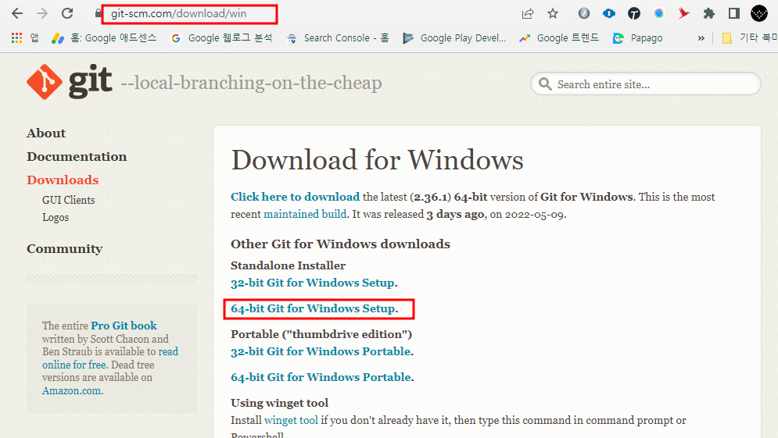
Task: Click the git logo to go home
Action: (70, 82)
